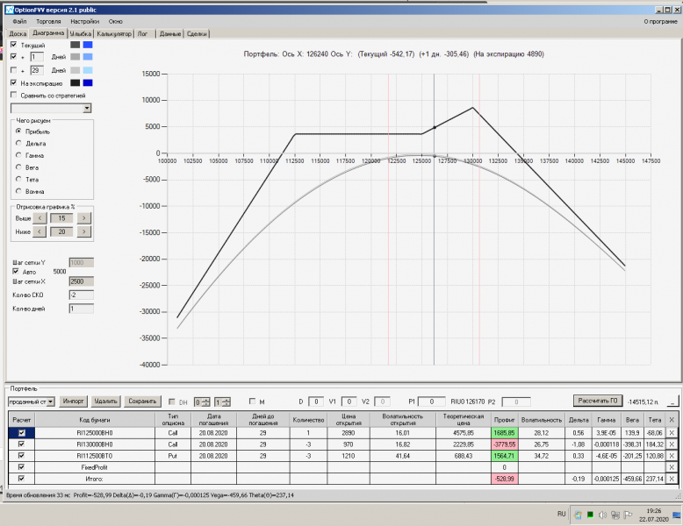
Task: Click the small underscore button by ГО value
Action: [x=673, y=402]
